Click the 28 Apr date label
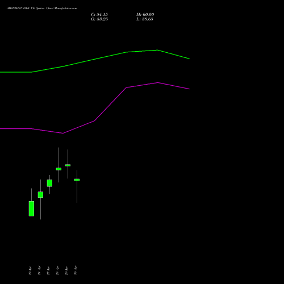 point(57,270)
